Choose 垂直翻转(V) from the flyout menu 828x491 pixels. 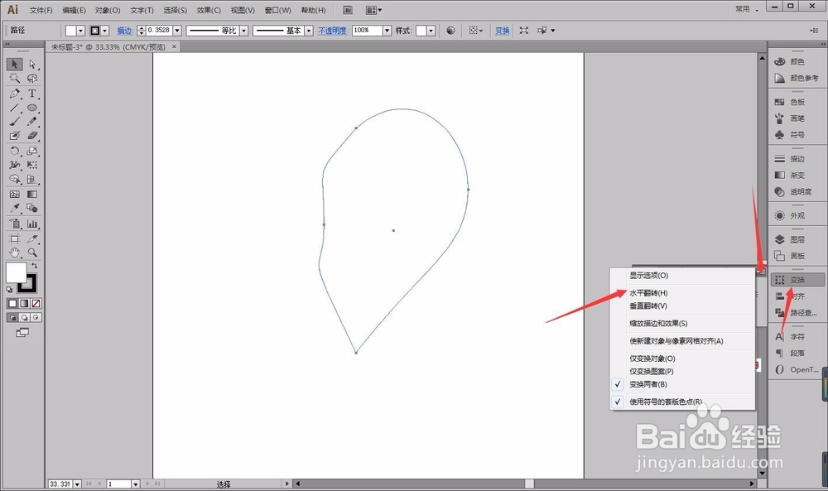[x=682, y=306]
